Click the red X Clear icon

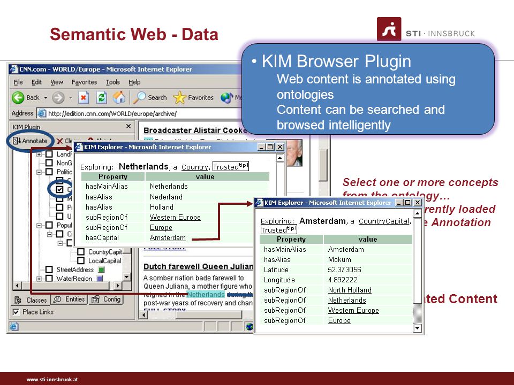59,141
